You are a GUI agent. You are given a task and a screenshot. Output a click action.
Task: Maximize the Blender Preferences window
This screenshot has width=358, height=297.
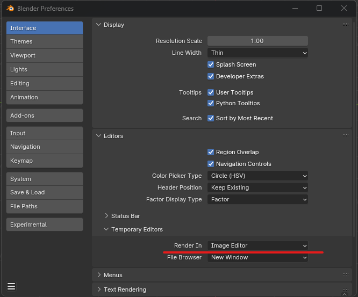(x=319, y=8)
